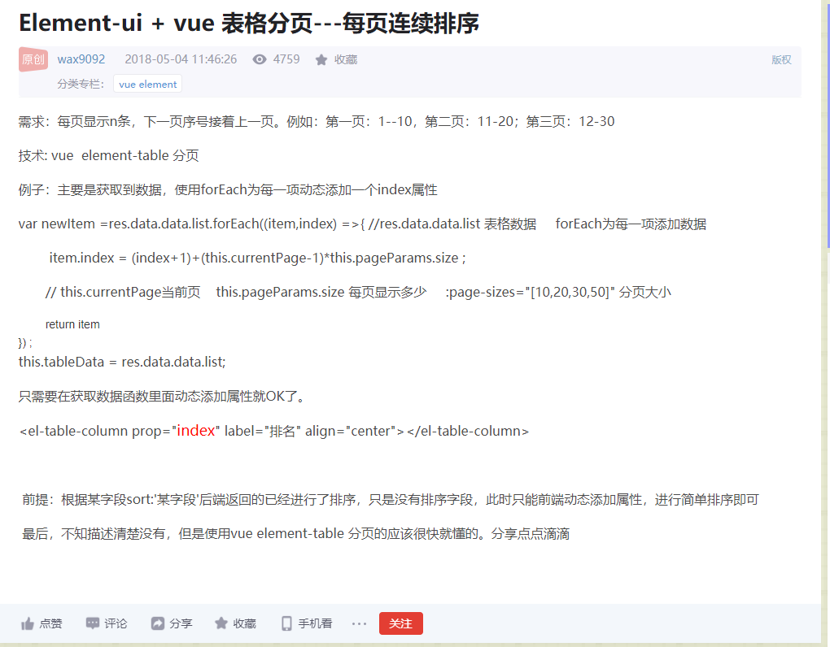The image size is (830, 647).
Task: Open the three-dots more options menu
Action: tap(359, 623)
